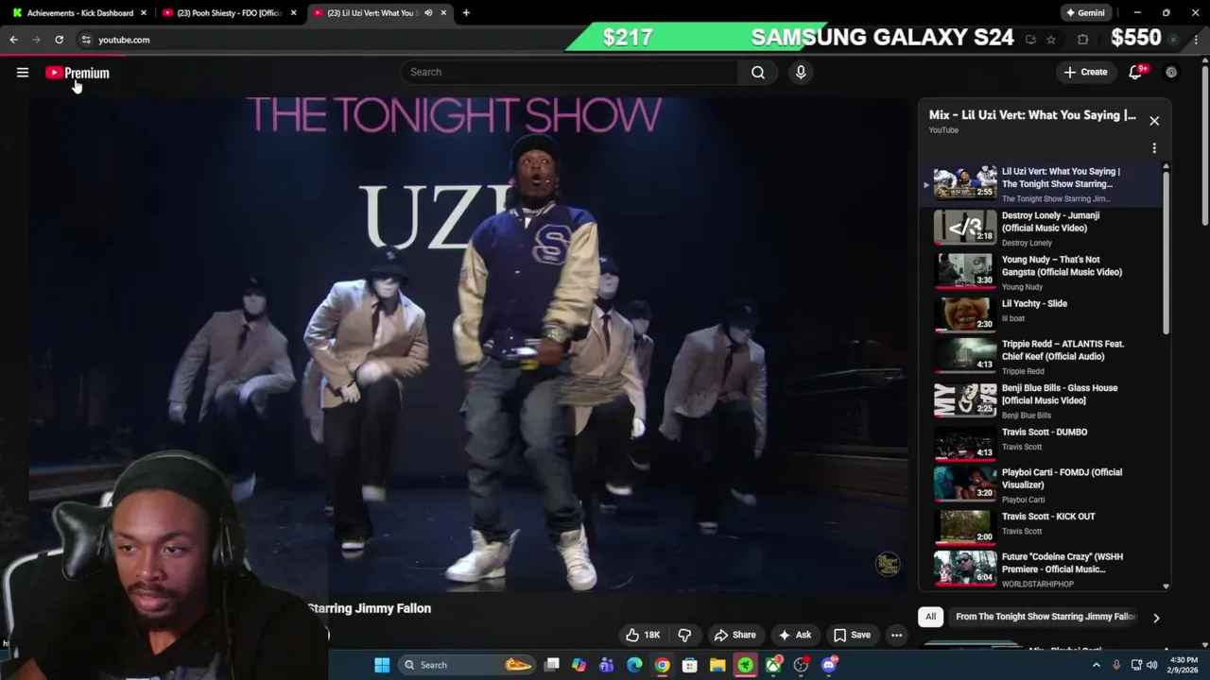Start voice search with microphone icon
1210x680 pixels.
[x=801, y=72]
